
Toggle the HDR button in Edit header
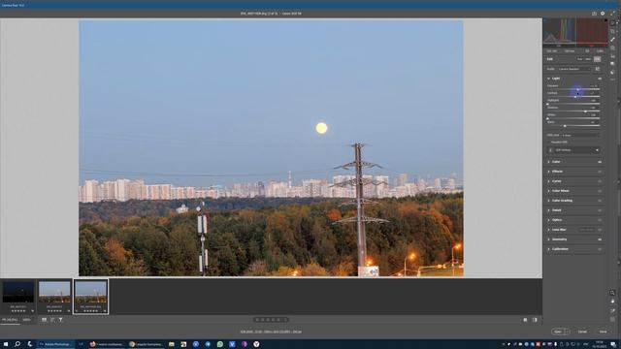(x=598, y=59)
